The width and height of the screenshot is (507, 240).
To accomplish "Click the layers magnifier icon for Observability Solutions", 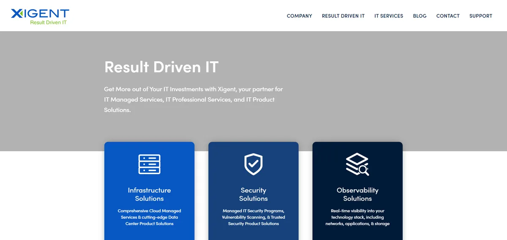I will tap(357, 164).
